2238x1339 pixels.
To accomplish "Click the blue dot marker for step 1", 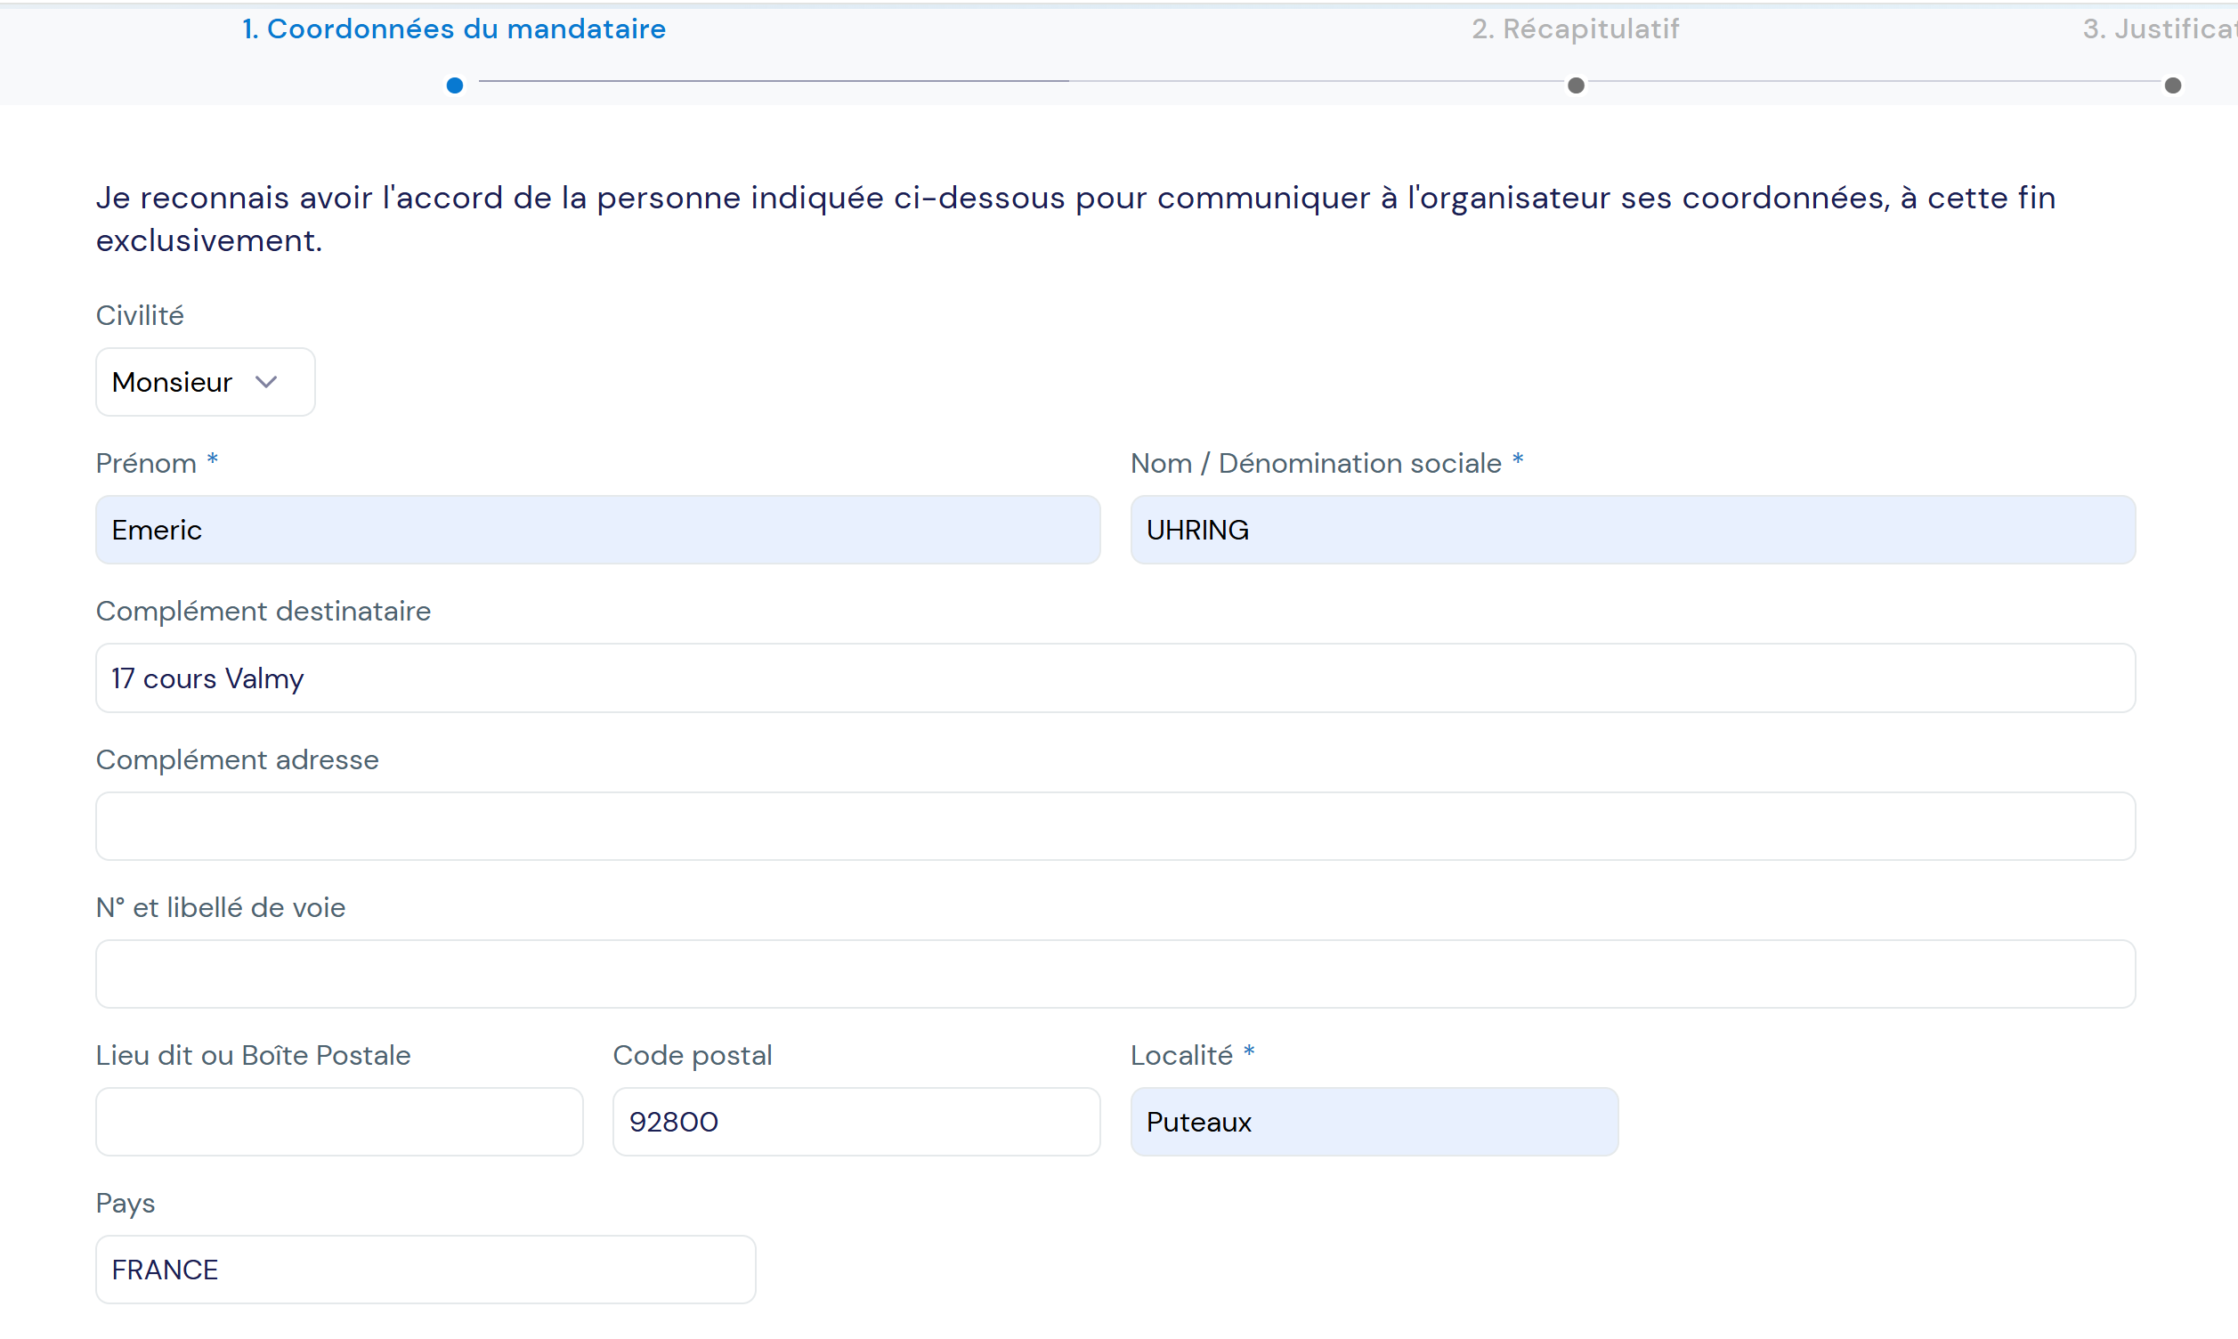I will click(x=455, y=85).
